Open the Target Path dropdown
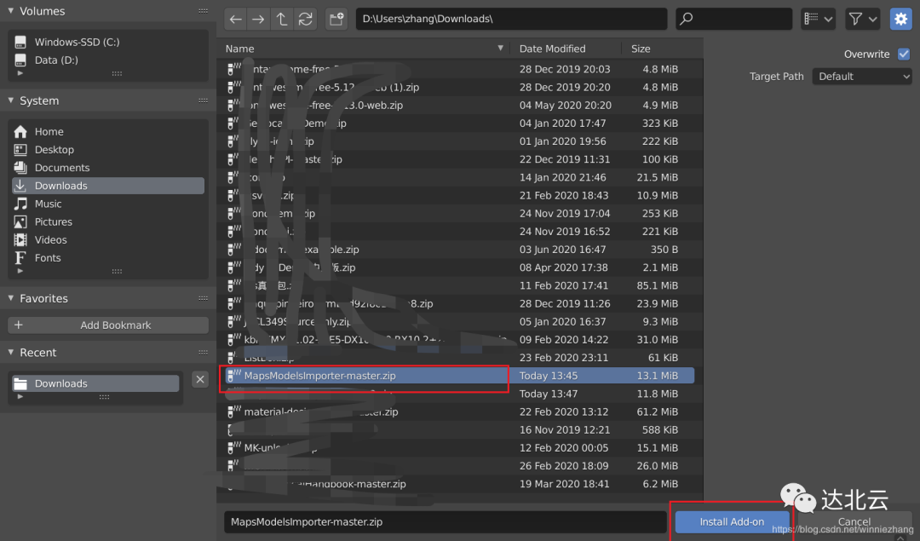 (862, 77)
